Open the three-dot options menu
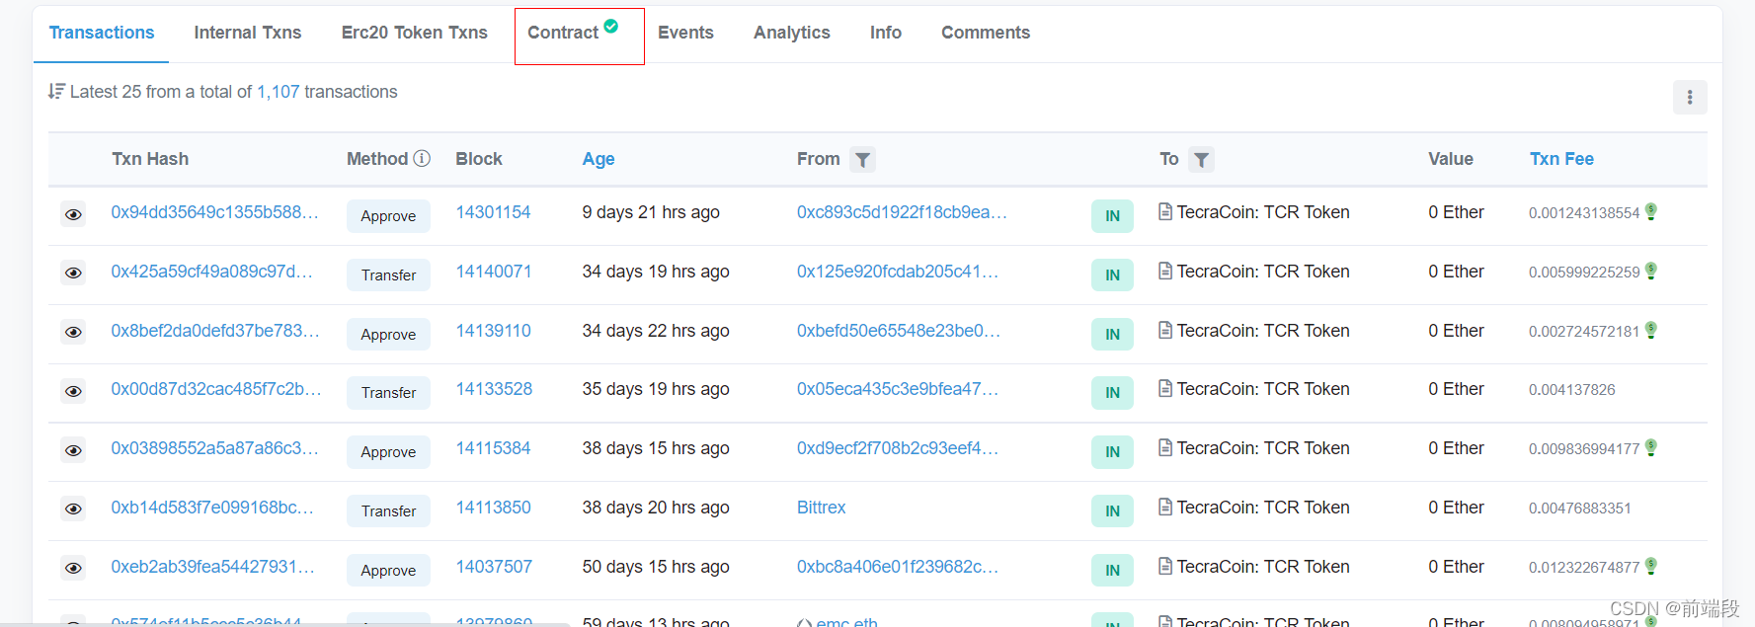Viewport: 1755px width, 627px height. 1690,97
